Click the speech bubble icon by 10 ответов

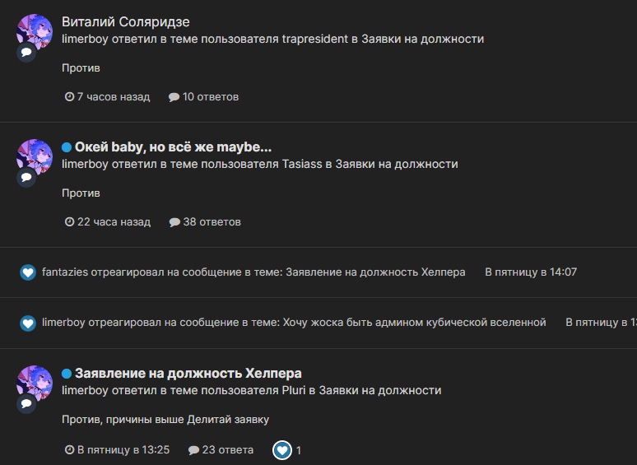[174, 97]
